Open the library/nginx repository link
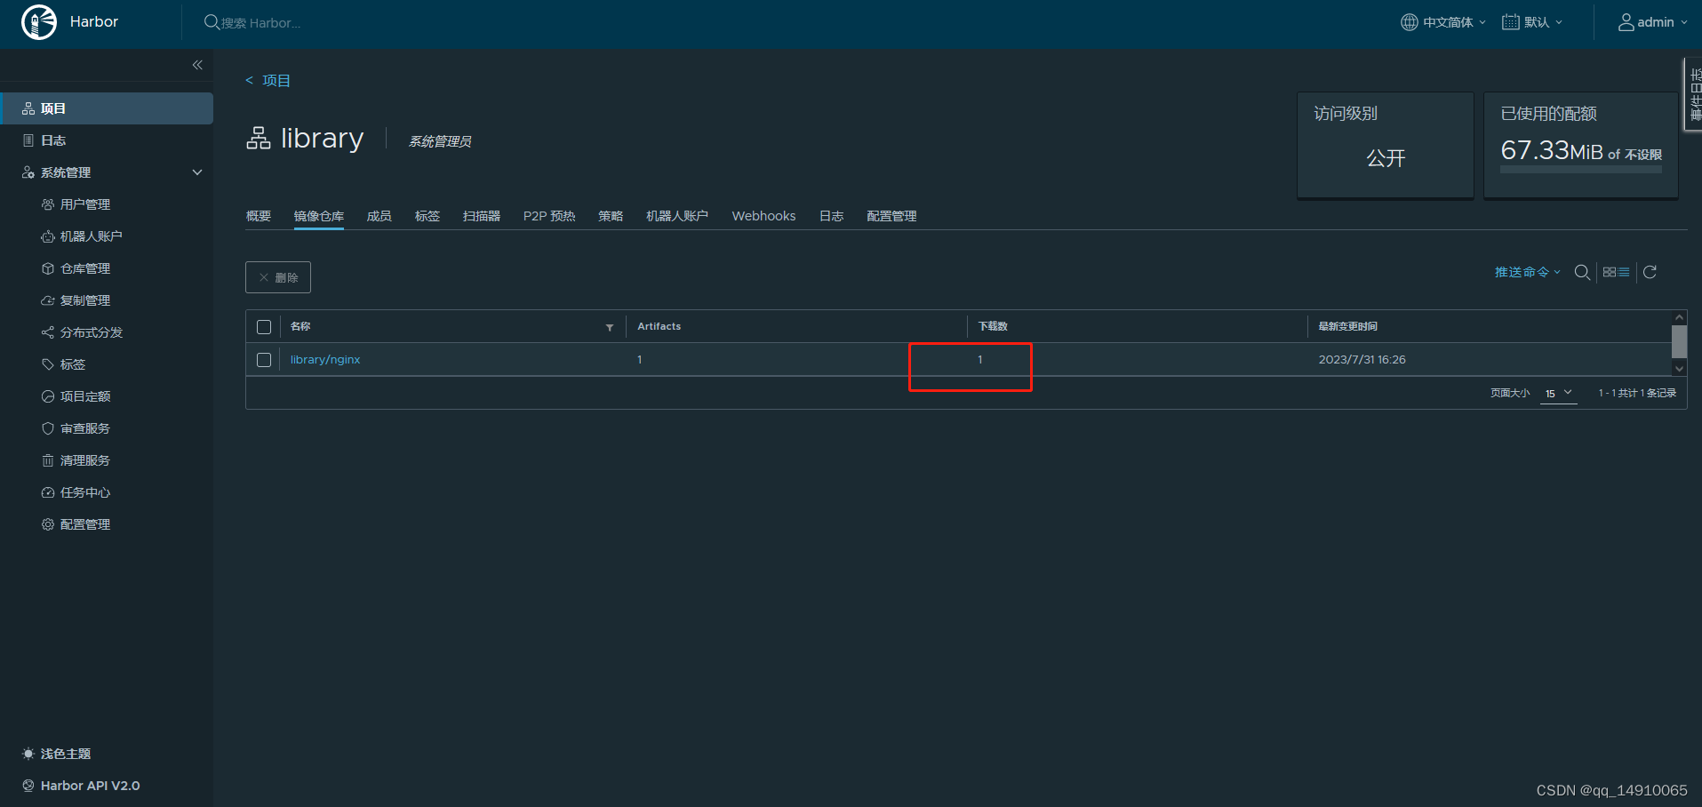Viewport: 1702px width, 807px height. click(x=325, y=360)
